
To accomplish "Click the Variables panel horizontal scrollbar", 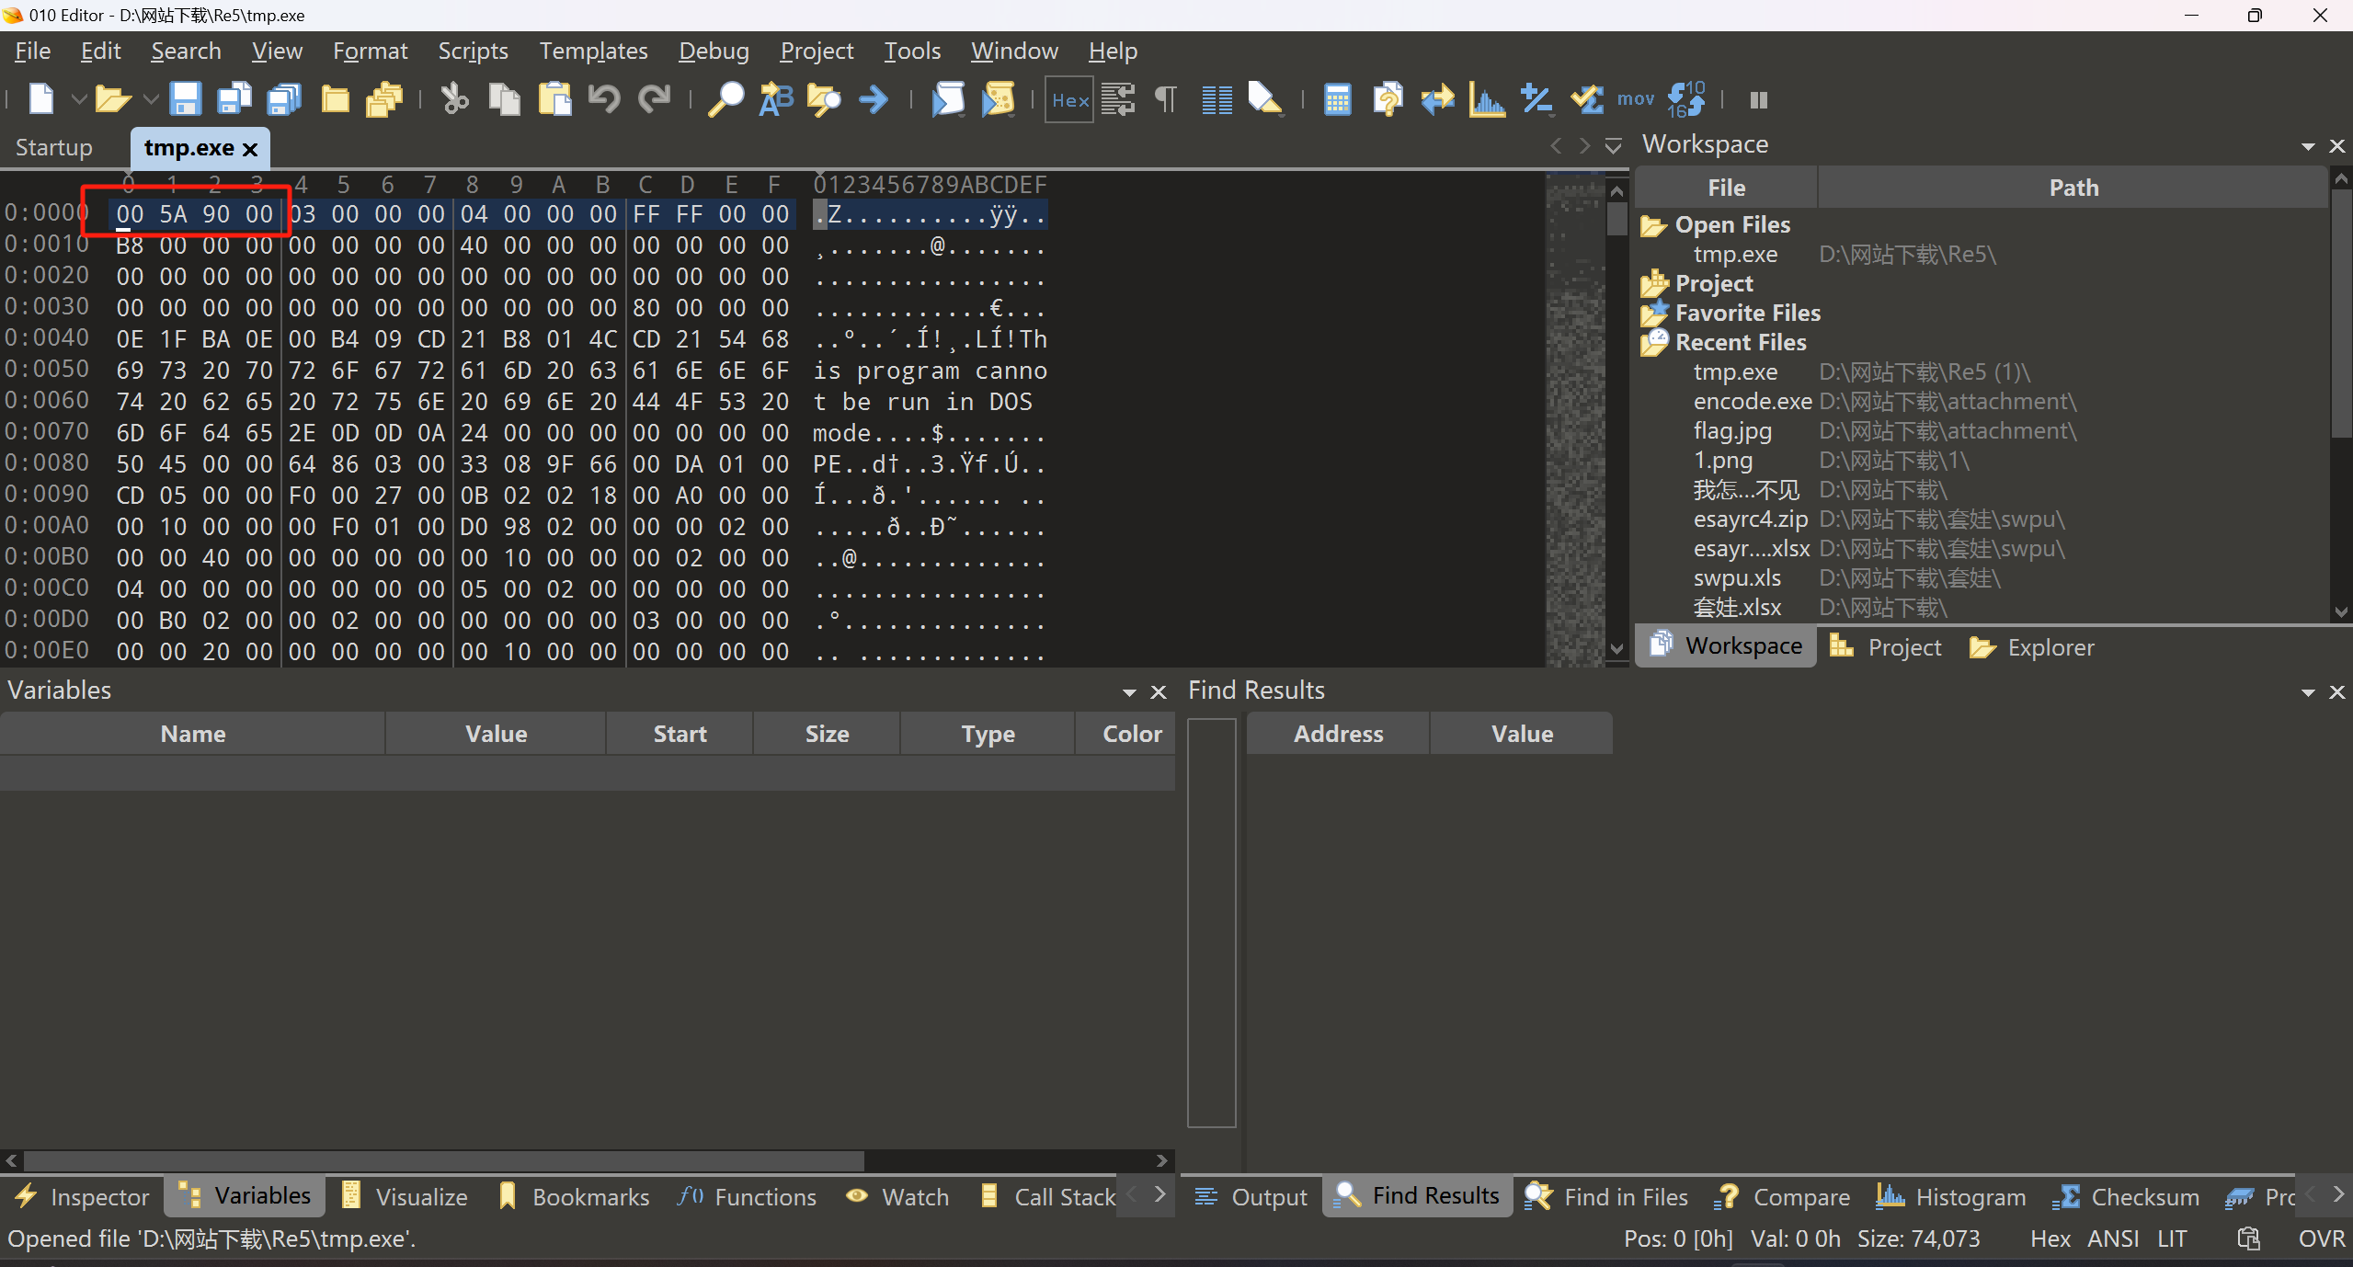I will pos(443,1160).
